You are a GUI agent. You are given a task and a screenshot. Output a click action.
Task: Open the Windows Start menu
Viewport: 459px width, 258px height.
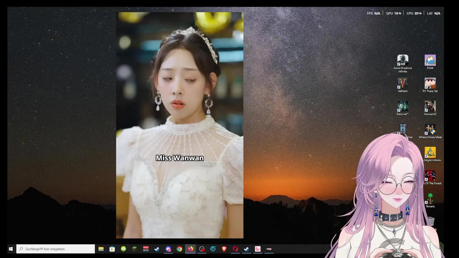11,249
